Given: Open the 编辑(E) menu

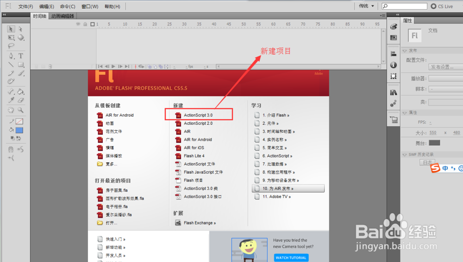Looking at the screenshot, I should (x=47, y=6).
